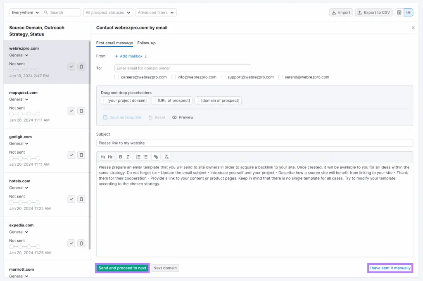Delete the webrezpro.com prospect

coord(81,67)
